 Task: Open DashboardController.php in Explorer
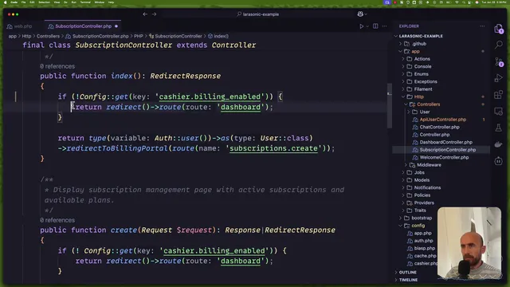pyautogui.click(x=445, y=142)
